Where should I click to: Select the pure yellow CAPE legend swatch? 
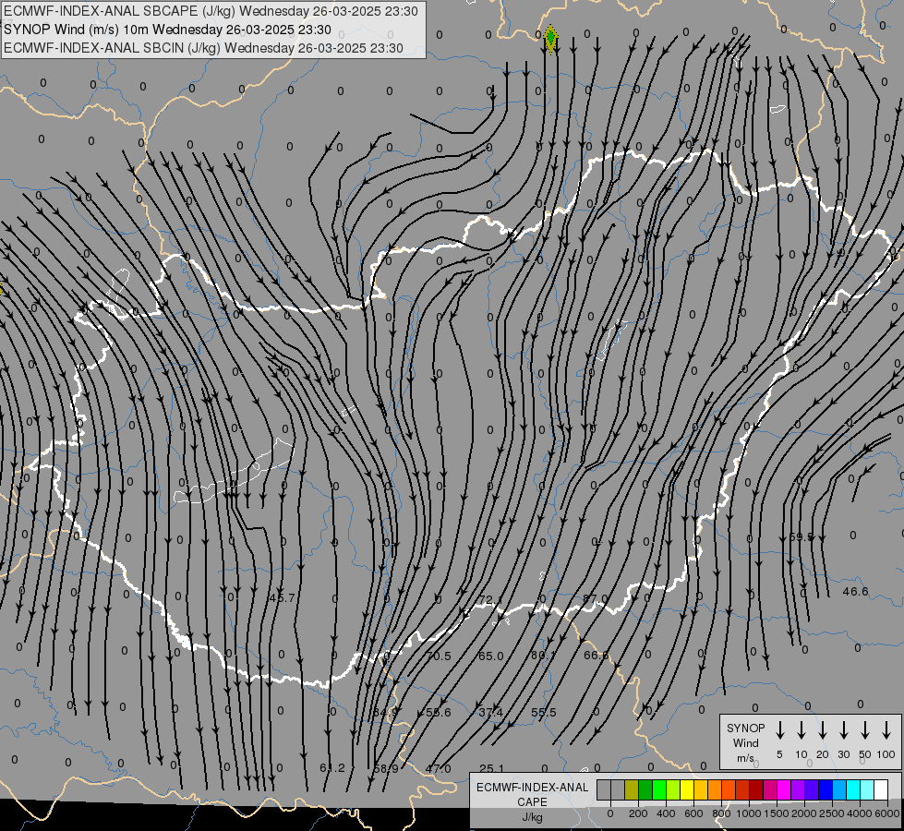[x=687, y=790]
